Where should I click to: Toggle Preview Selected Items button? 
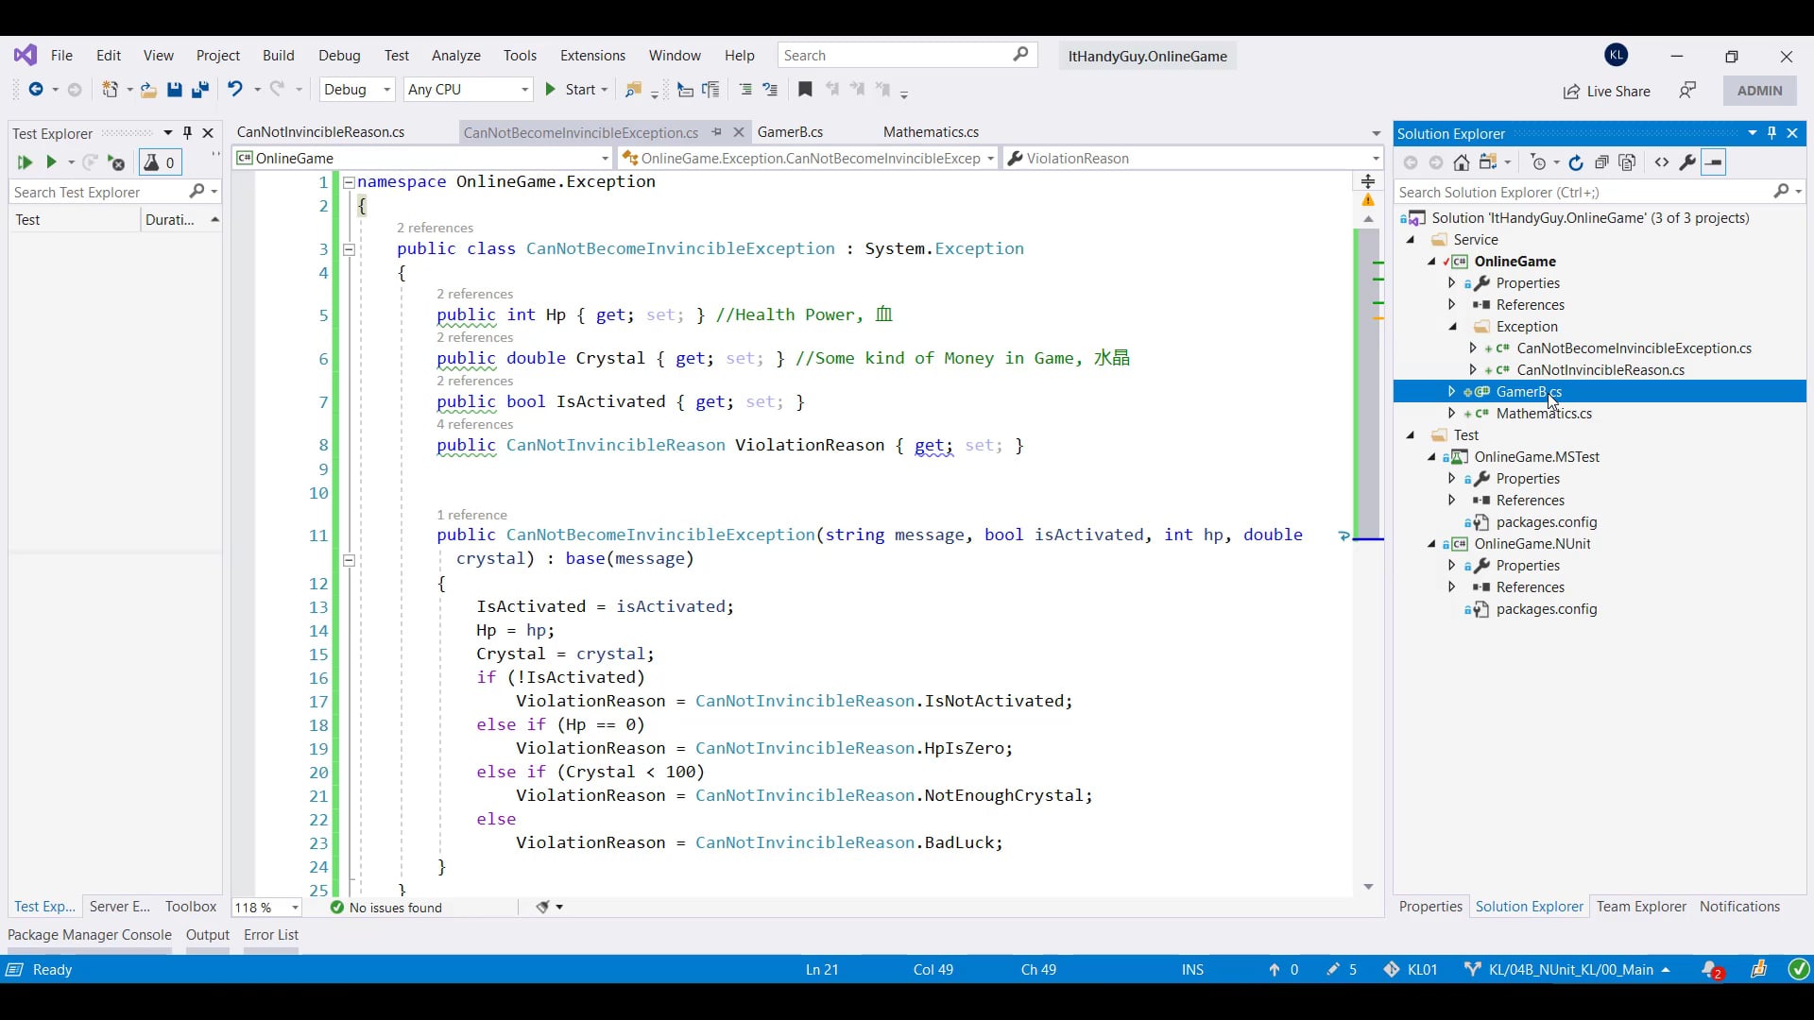pos(1714,162)
